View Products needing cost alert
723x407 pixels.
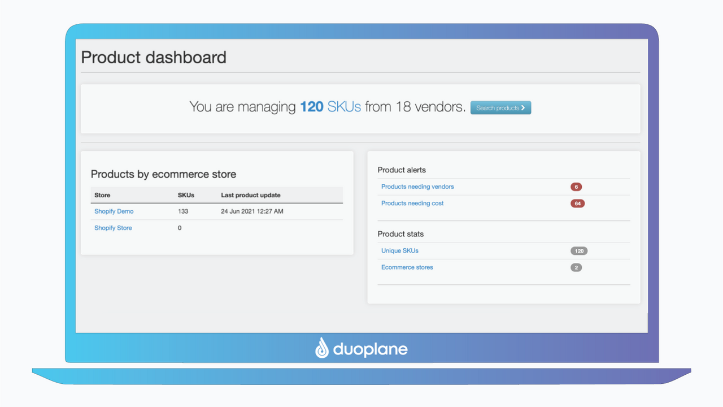click(x=412, y=203)
